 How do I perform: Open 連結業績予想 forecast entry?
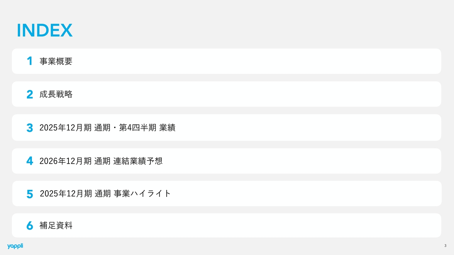pyautogui.click(x=138, y=161)
